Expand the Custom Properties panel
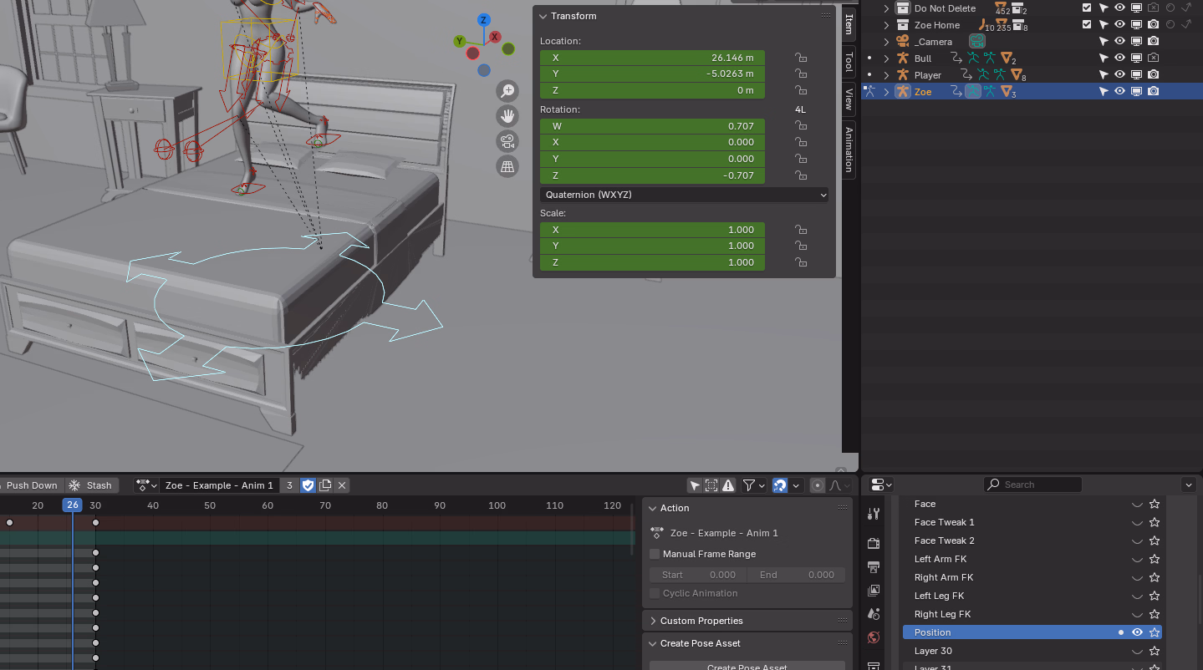The height and width of the screenshot is (670, 1203). (x=701, y=621)
